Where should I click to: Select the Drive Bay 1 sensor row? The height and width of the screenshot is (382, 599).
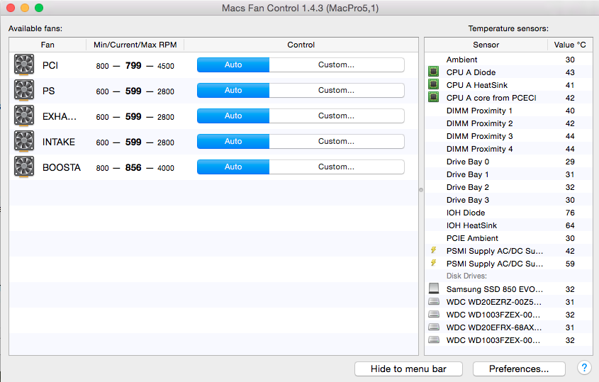509,174
